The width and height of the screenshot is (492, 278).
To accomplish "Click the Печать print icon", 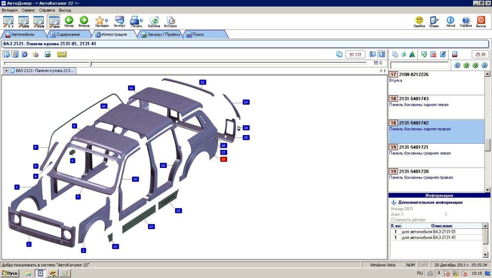I will tap(135, 21).
